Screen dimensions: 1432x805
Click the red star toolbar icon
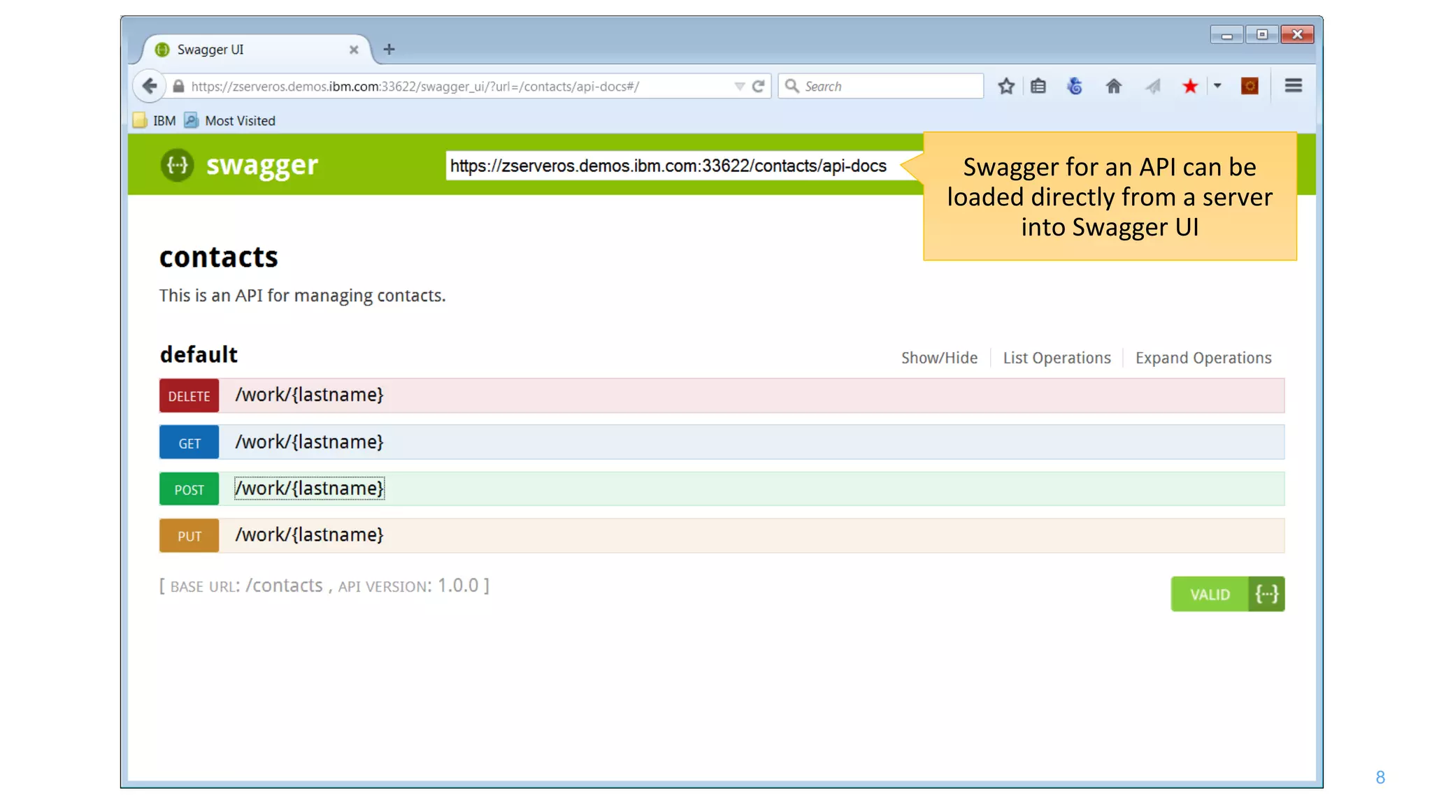(1190, 86)
